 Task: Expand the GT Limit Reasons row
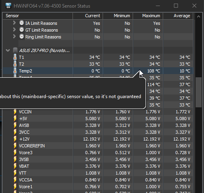[x=14, y=30]
